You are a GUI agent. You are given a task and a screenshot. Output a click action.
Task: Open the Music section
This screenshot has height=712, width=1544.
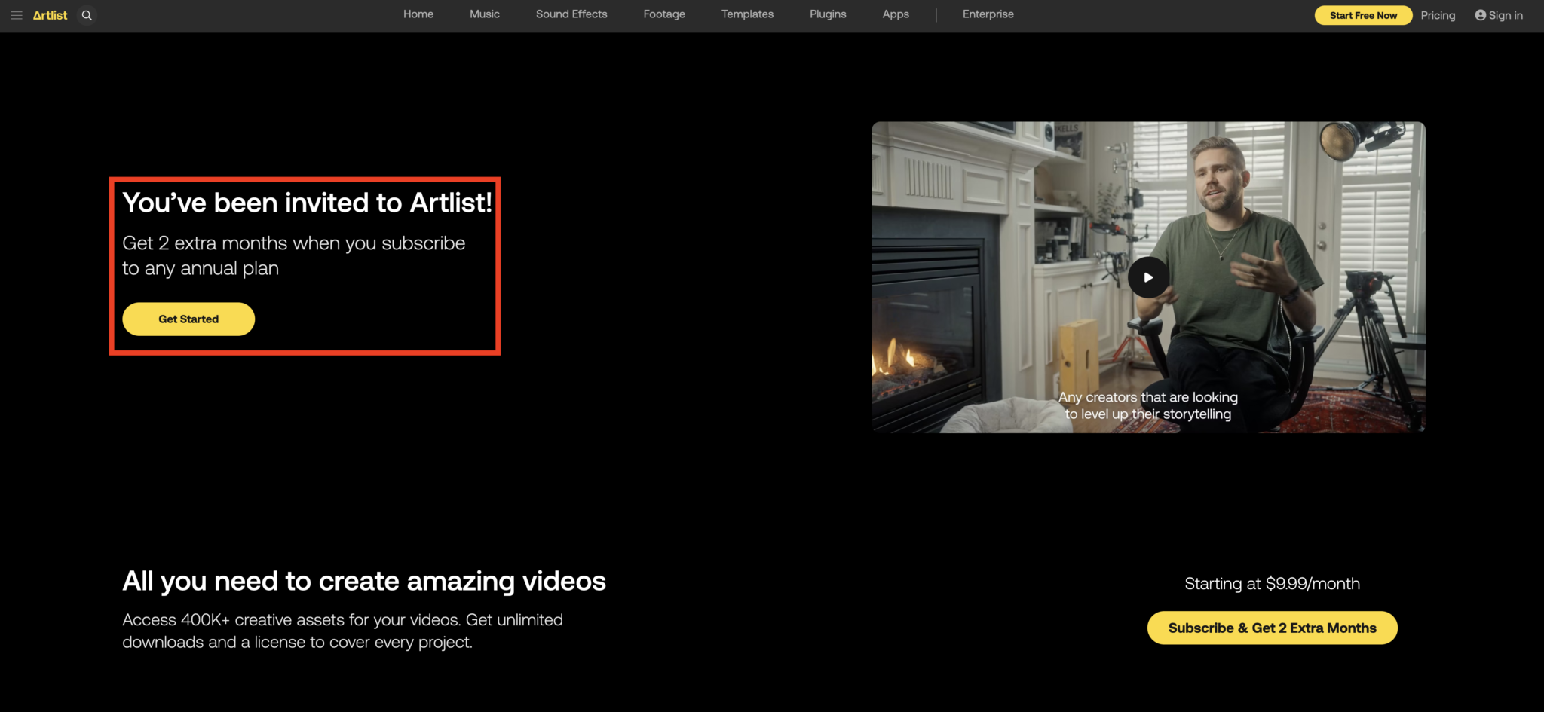(x=484, y=14)
